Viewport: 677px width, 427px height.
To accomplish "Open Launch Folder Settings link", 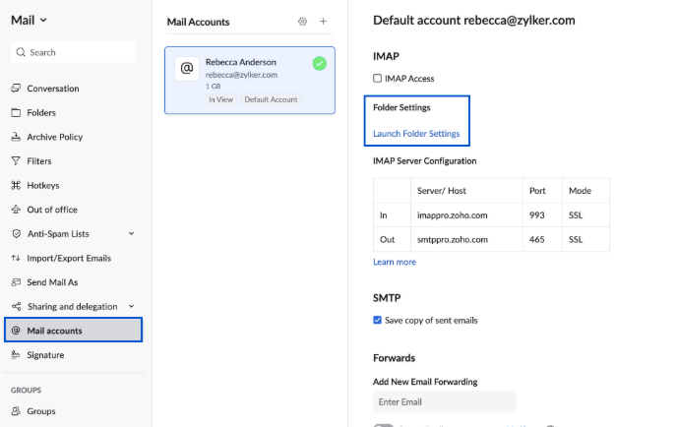I will coord(416,134).
